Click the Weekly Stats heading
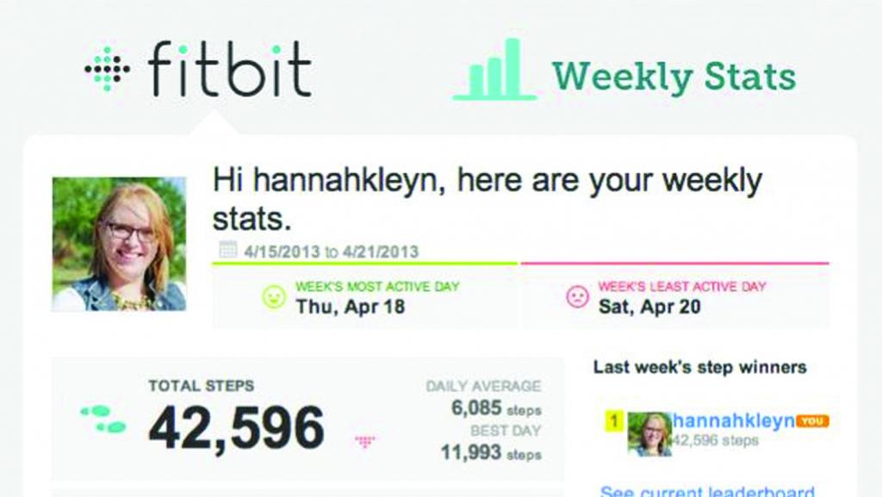Screen dimensions: 882x497 [x=674, y=77]
